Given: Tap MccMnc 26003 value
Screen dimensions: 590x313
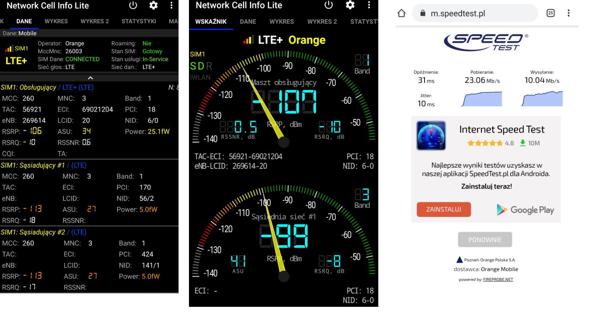Looking at the screenshot, I should [x=74, y=51].
